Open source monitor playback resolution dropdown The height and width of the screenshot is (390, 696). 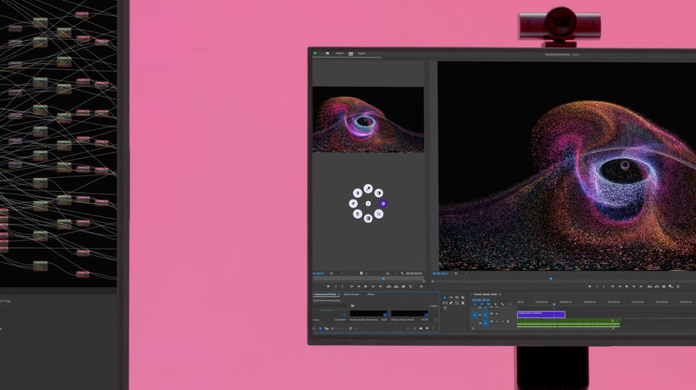point(392,274)
